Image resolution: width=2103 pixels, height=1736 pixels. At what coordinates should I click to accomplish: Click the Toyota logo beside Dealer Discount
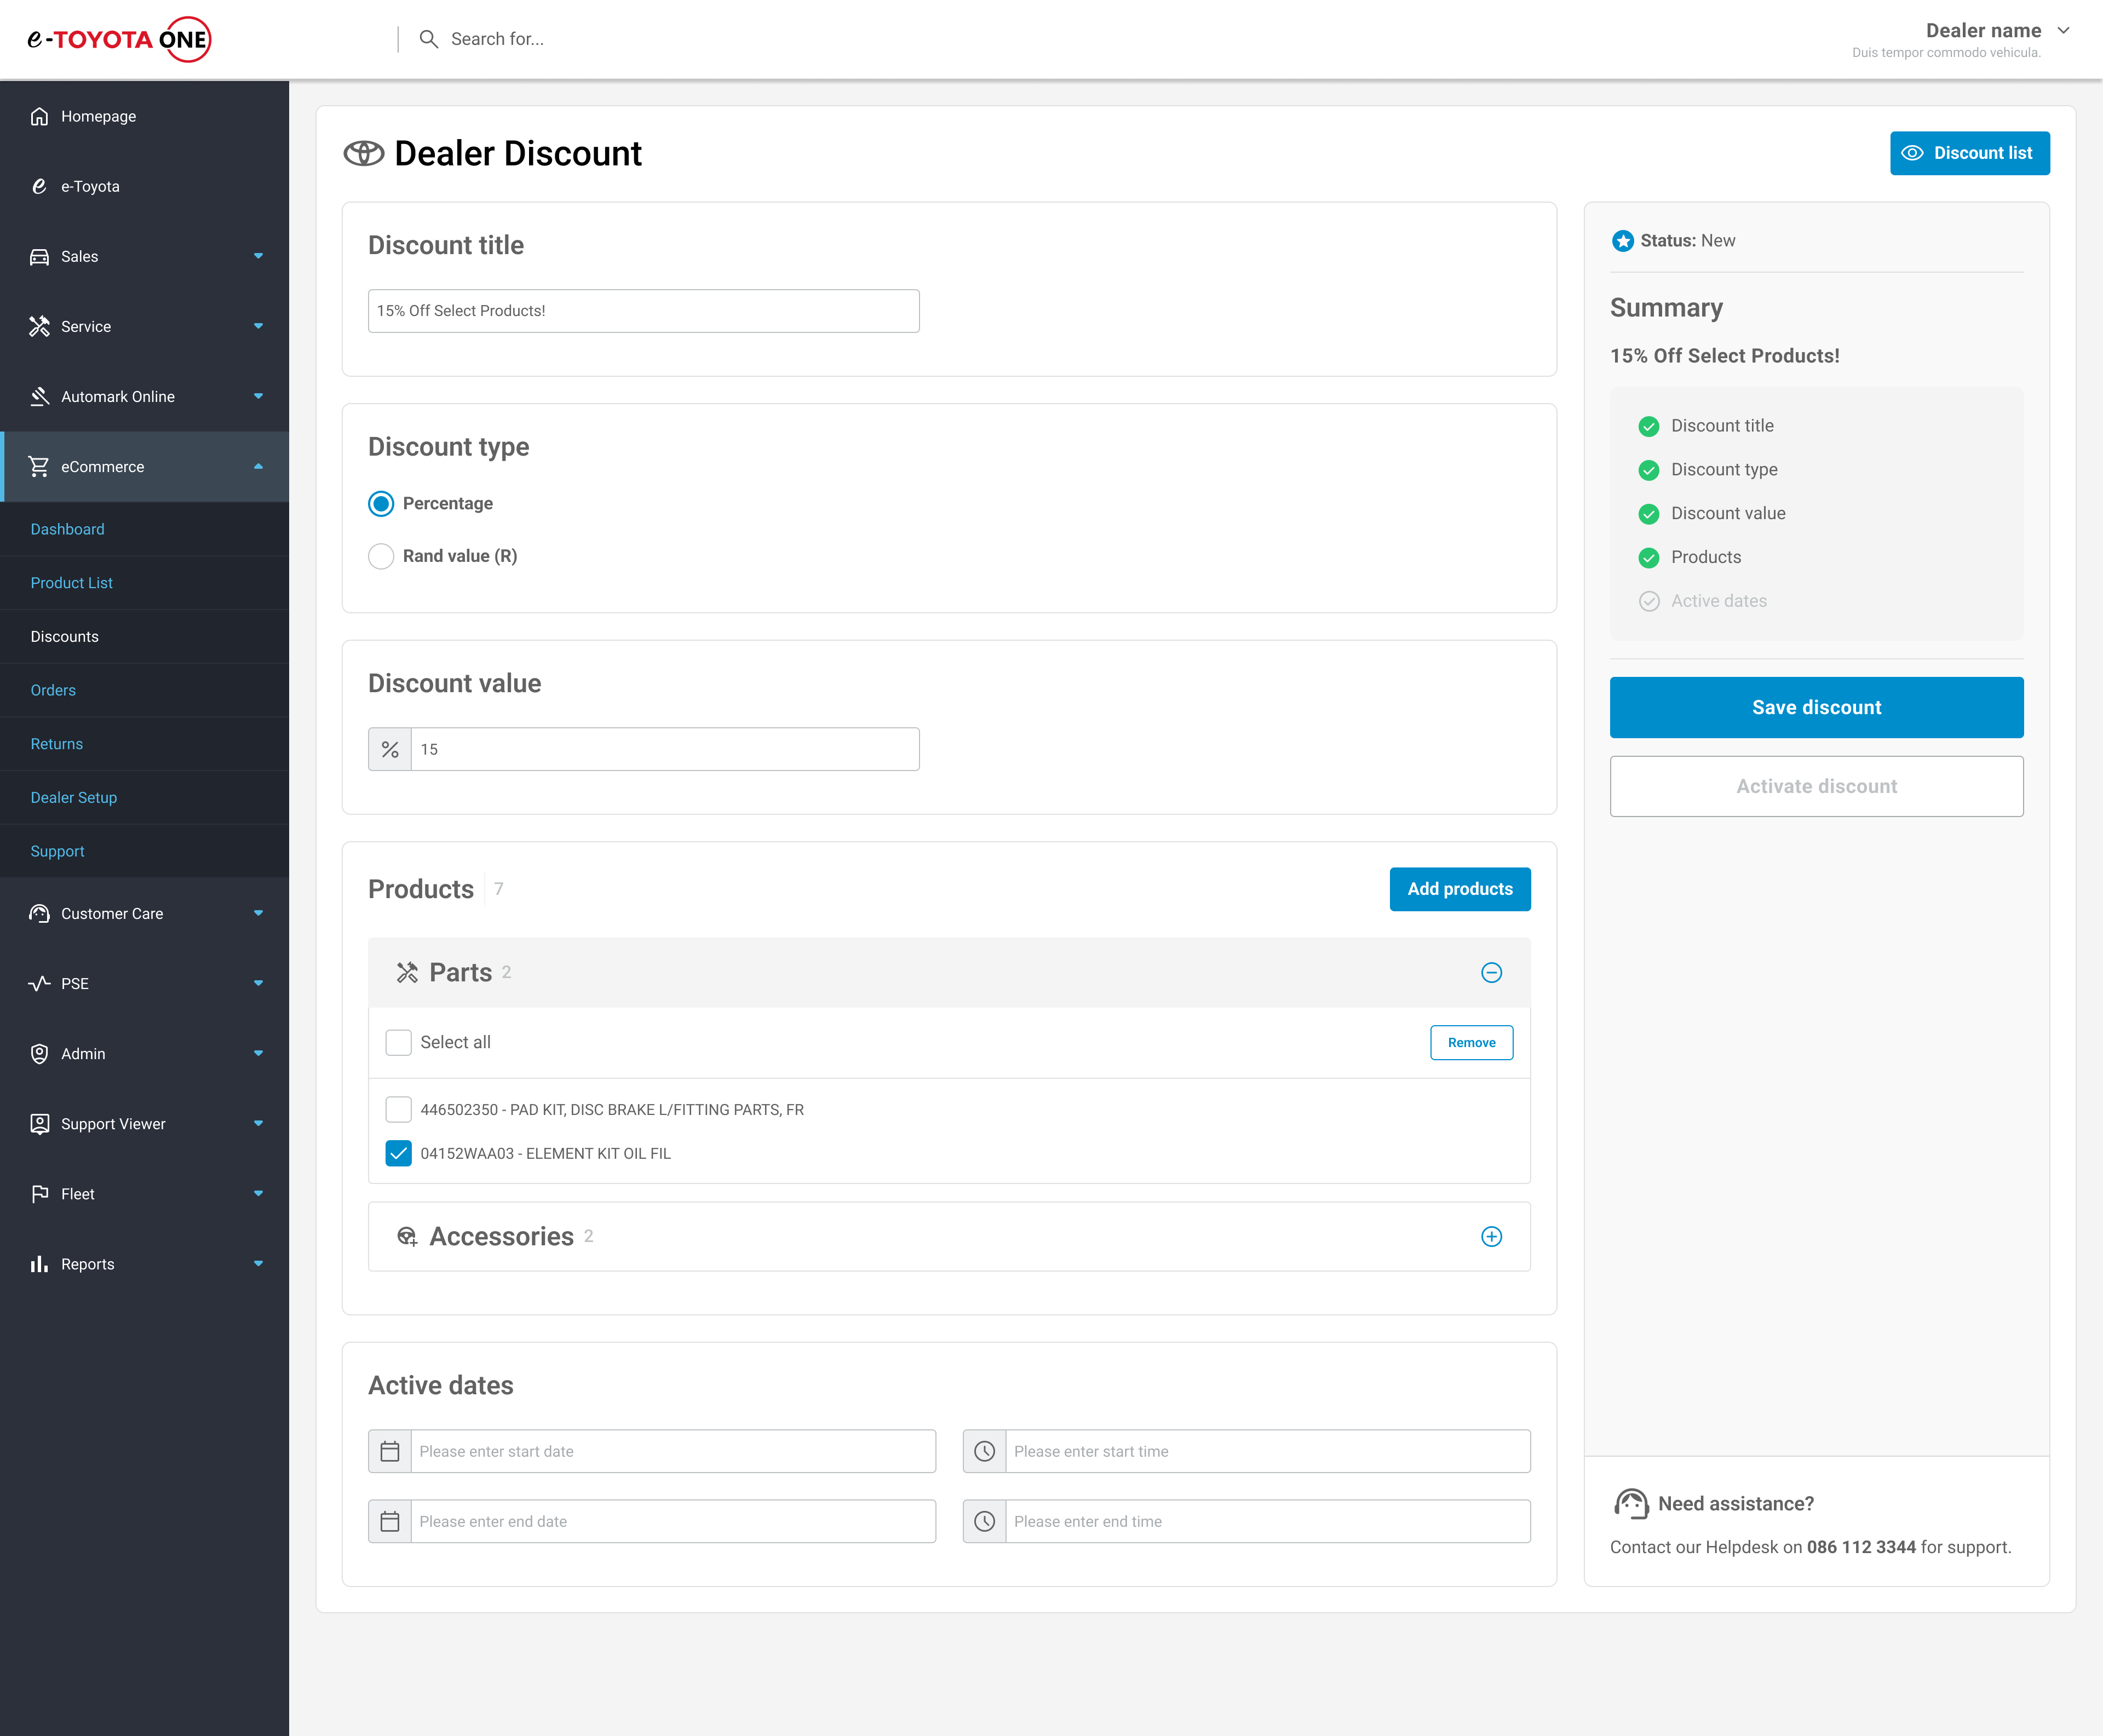(364, 153)
